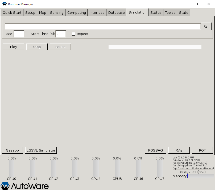This screenshot has height=190, width=215.
Task: Launch RQT
Action: 202,150
